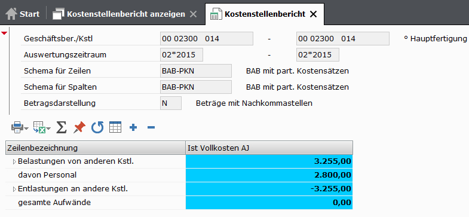Click the Sigma sum icon
This screenshot has height=217, width=469.
point(62,127)
